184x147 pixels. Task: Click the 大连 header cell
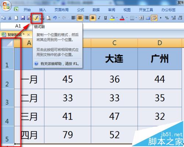(114, 59)
